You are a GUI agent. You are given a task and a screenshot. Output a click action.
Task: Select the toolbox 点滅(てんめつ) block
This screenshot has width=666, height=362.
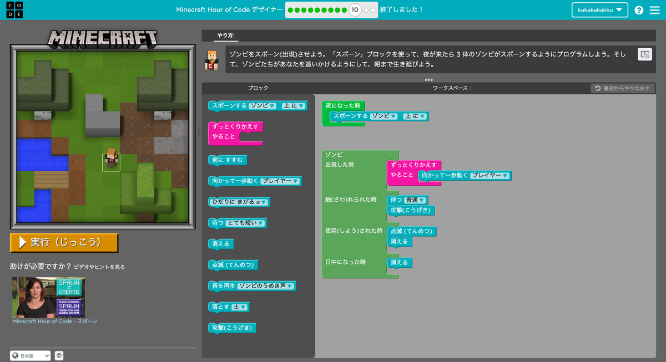233,265
